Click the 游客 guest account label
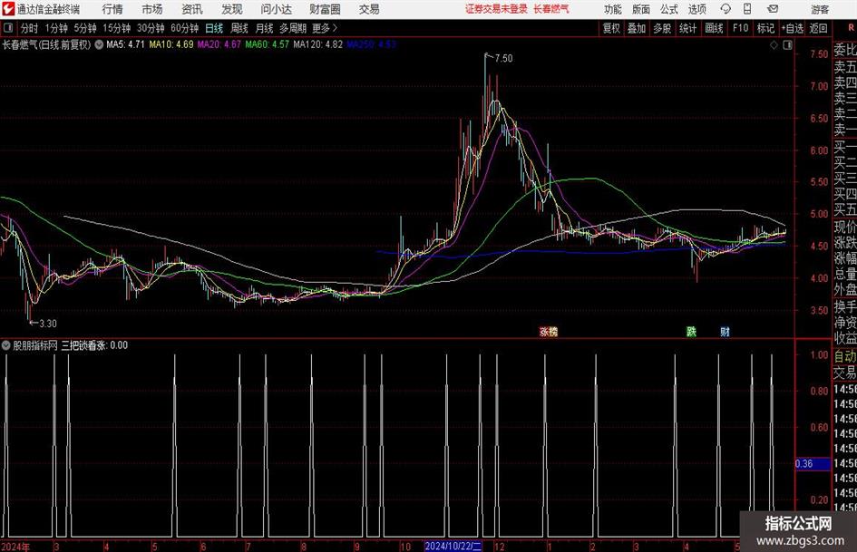 click(820, 9)
